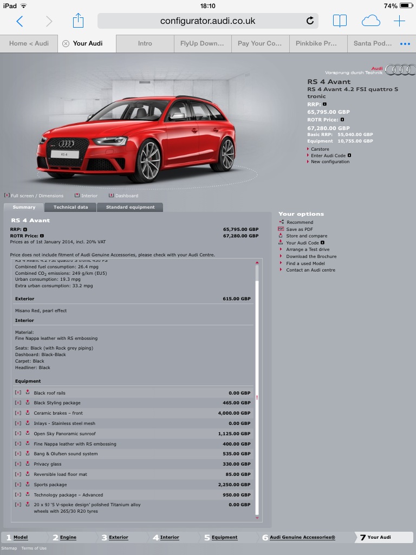
Task: Open details icon for Open Sky Panoramic sunroof
Action: (x=28, y=433)
